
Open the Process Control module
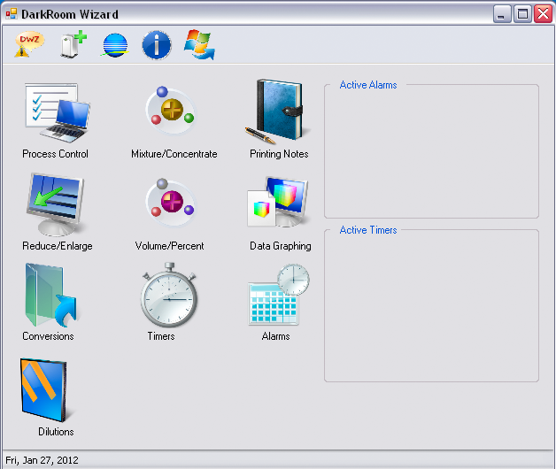click(55, 113)
